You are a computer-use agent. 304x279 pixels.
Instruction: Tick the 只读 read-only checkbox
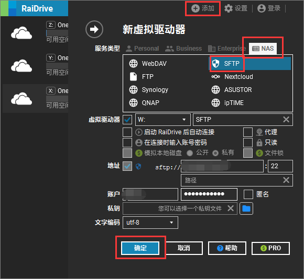248,143
